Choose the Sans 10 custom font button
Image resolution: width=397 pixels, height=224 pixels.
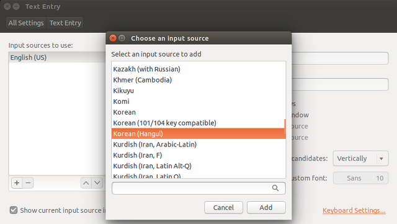click(x=360, y=178)
